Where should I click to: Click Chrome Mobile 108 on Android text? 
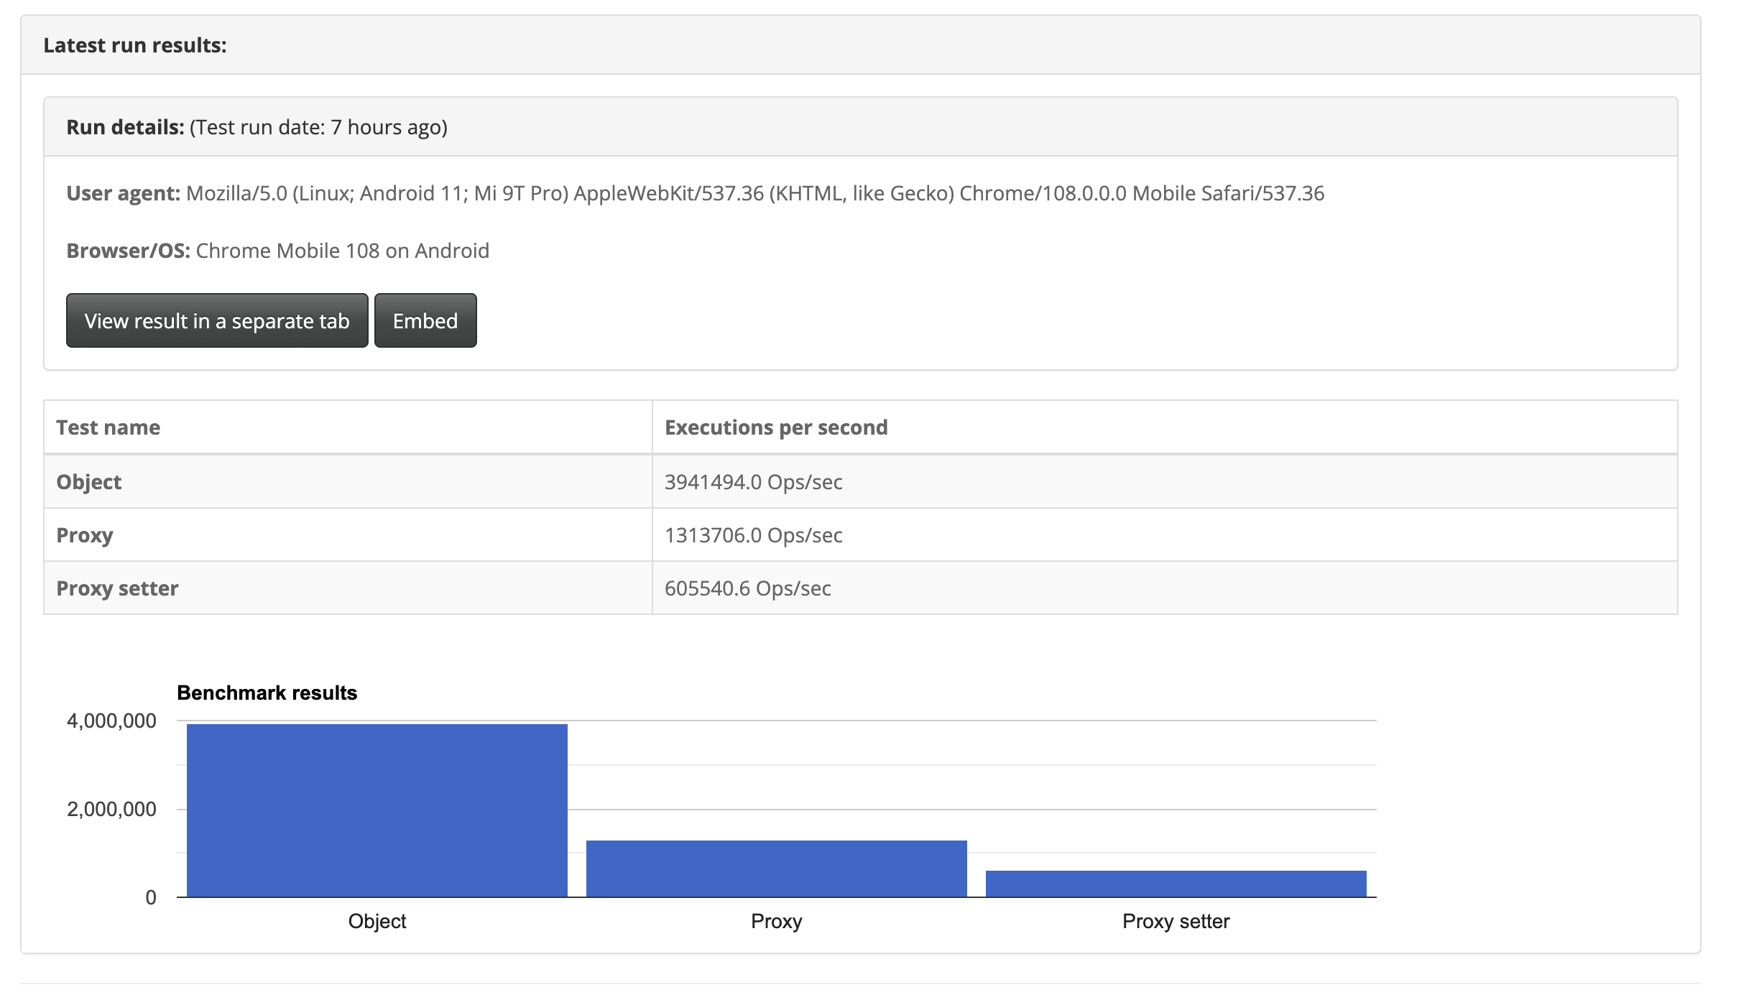click(x=342, y=251)
